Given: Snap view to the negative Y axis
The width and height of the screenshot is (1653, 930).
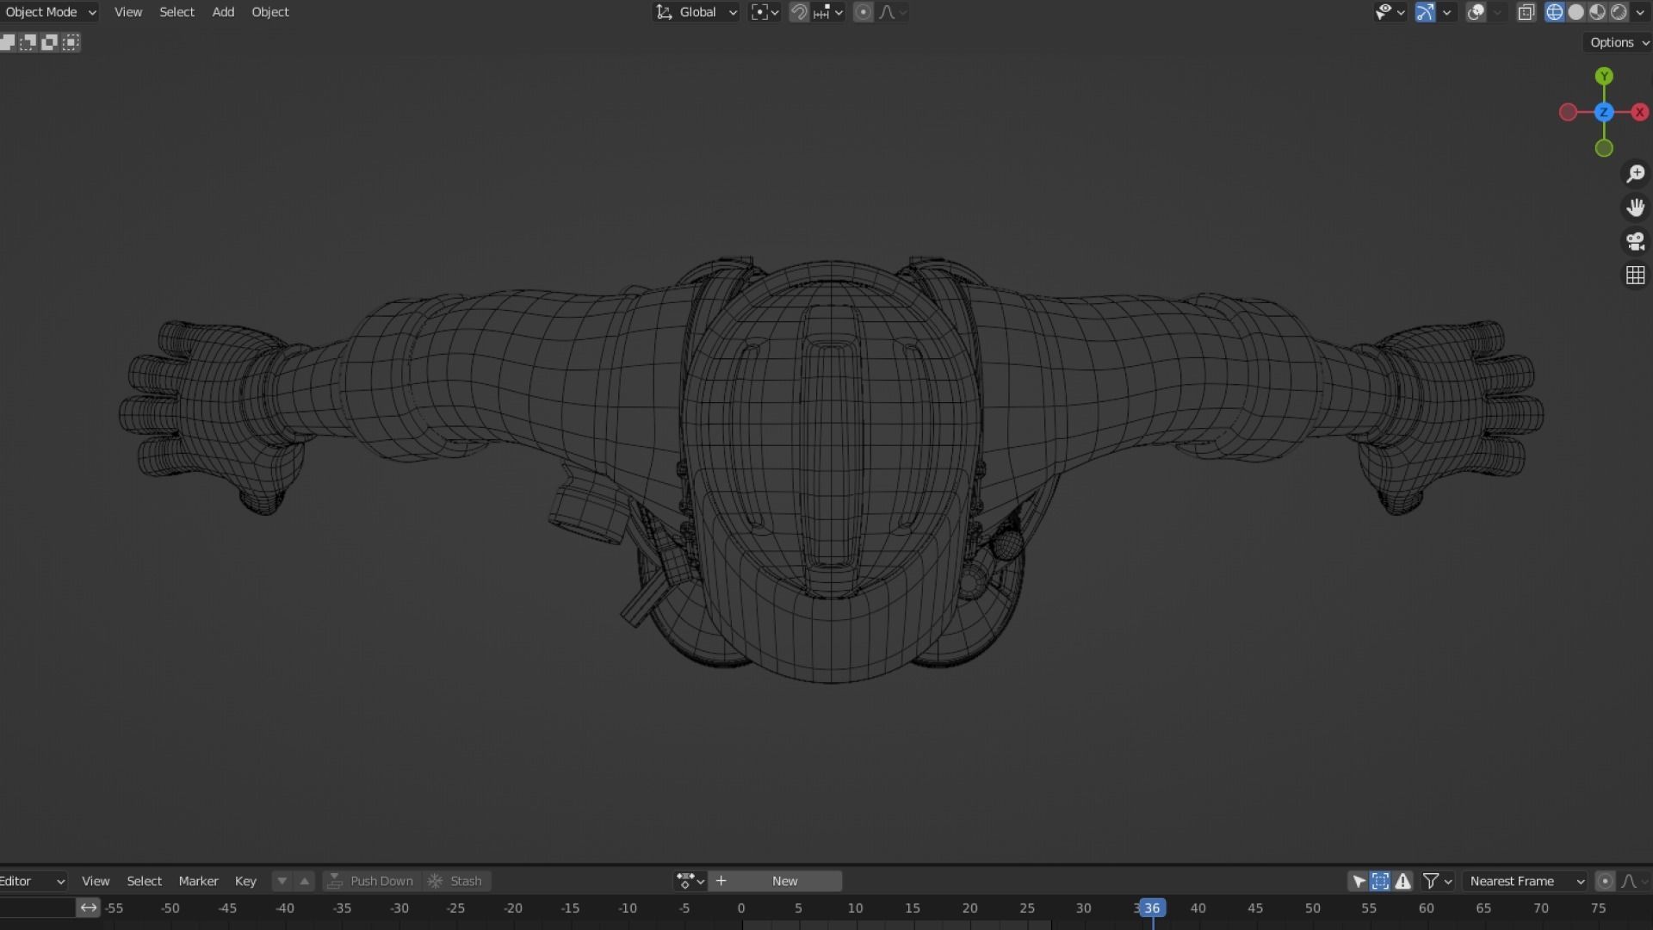Looking at the screenshot, I should point(1604,148).
